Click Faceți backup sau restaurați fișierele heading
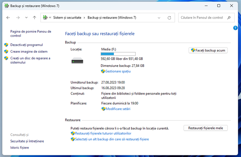241x157 pixels. pos(100,33)
